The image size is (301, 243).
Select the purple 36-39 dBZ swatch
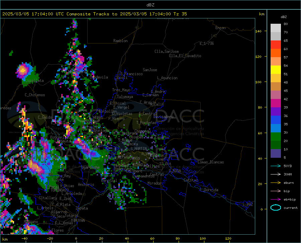point(276,111)
